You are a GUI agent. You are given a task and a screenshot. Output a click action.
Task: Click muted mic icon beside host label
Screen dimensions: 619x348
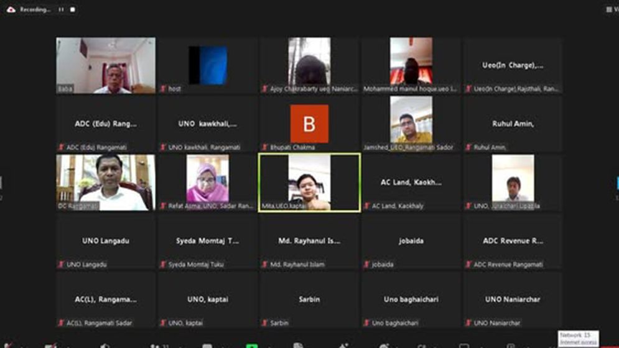tap(163, 89)
